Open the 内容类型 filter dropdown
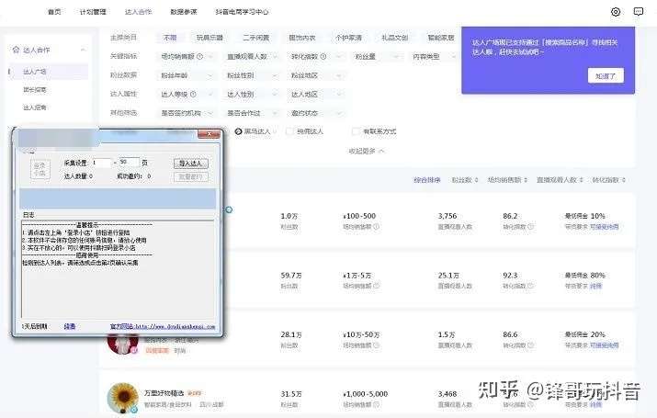This screenshot has width=657, height=418. click(x=434, y=56)
